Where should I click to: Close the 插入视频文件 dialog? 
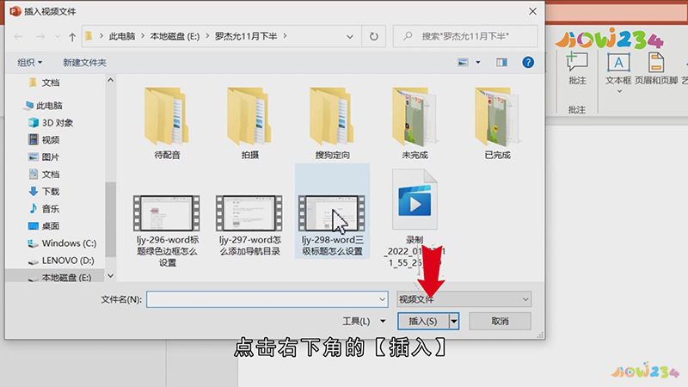[532, 11]
